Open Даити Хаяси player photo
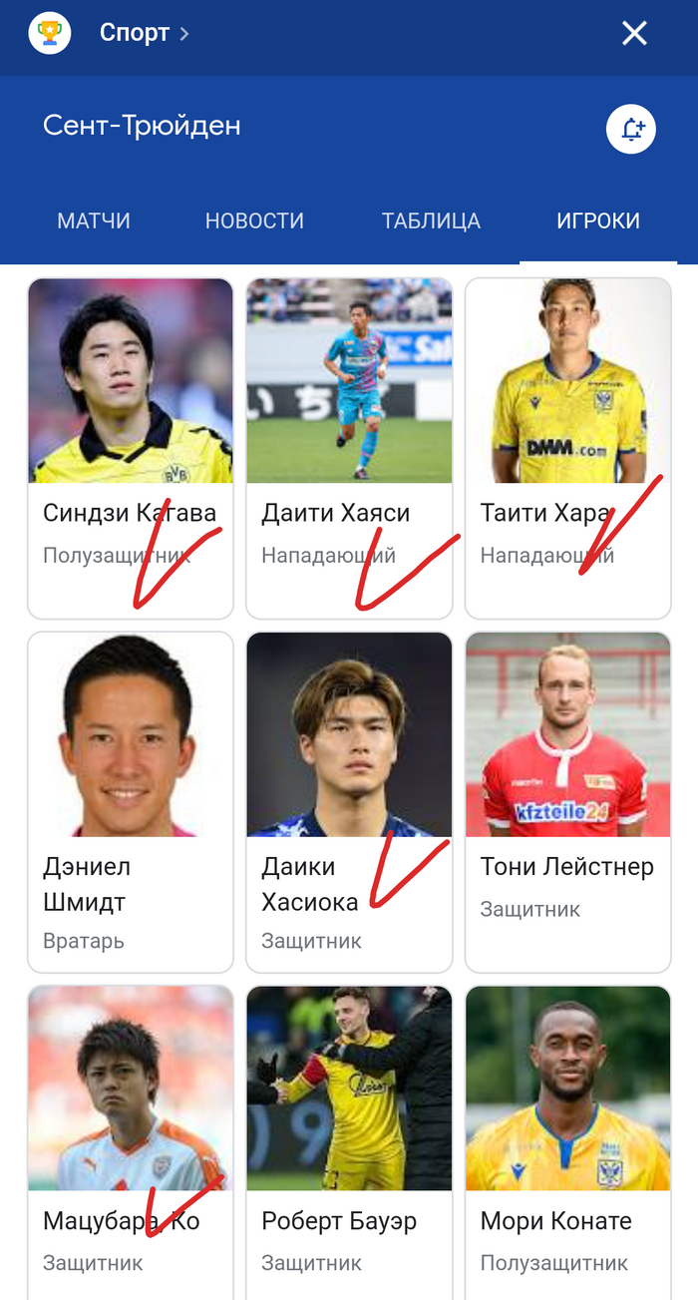The width and height of the screenshot is (698, 1300). [x=349, y=381]
